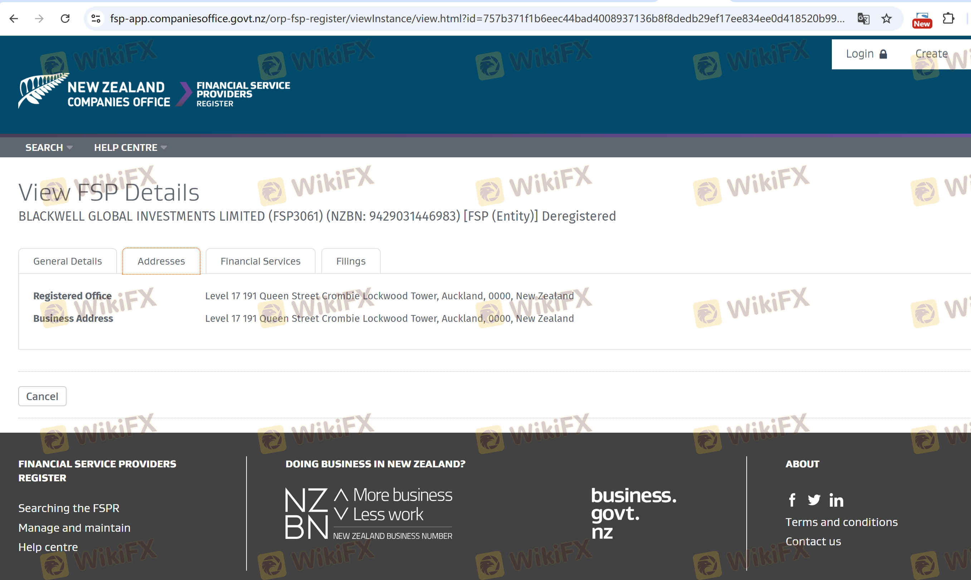Open the LinkedIn icon in footer
This screenshot has height=580, width=971.
click(x=836, y=500)
